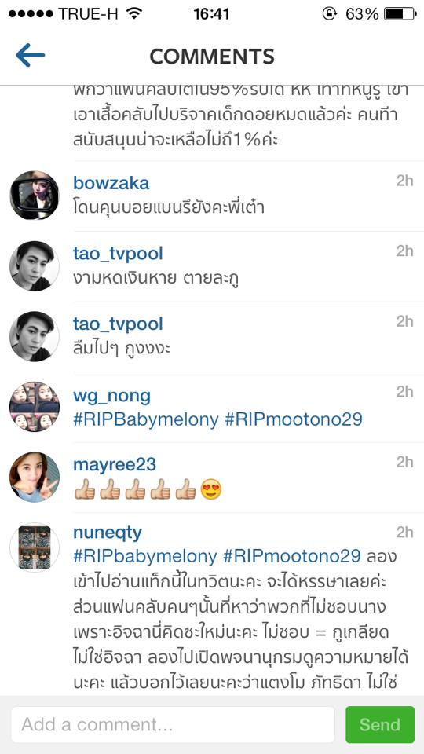Tap the green Send button
Screen dimensions: 424x754
[380, 724]
